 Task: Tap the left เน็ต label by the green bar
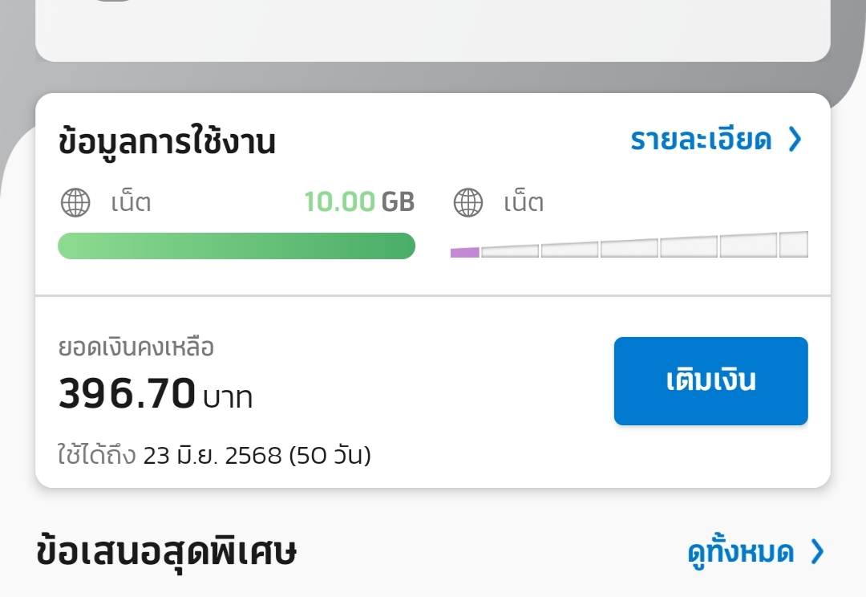131,202
